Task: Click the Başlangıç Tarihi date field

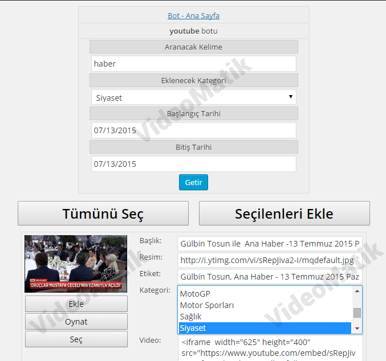Action: click(x=193, y=130)
